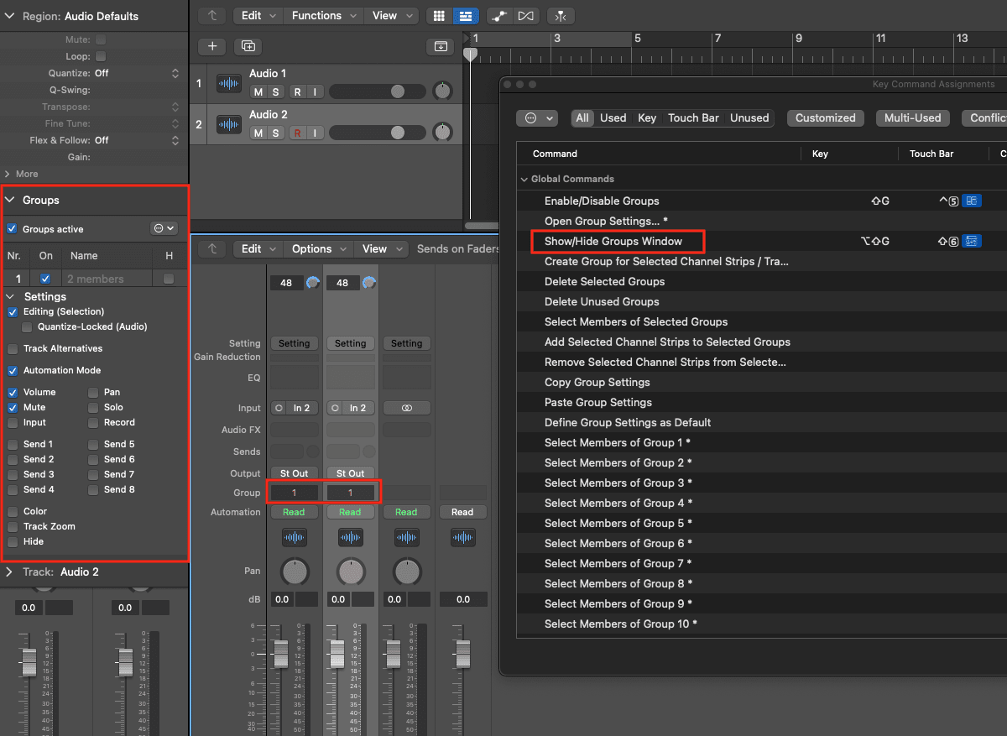This screenshot has height=736, width=1007.
Task: Check the Solo group setting
Action: point(93,407)
